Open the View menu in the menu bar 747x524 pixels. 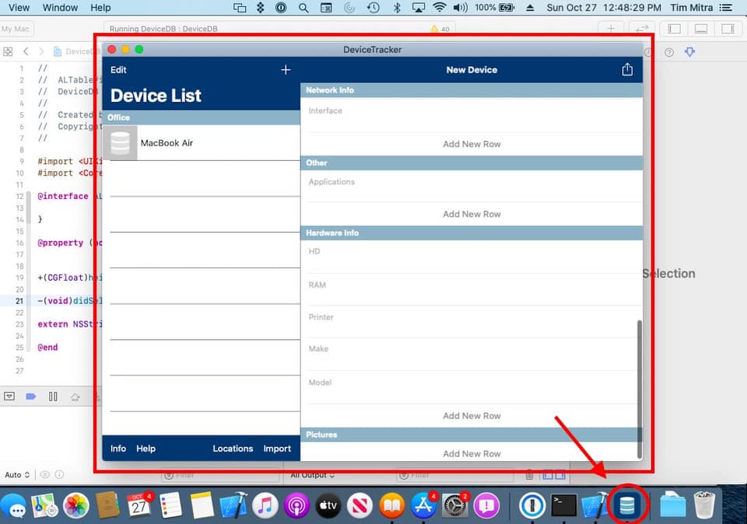19,8
